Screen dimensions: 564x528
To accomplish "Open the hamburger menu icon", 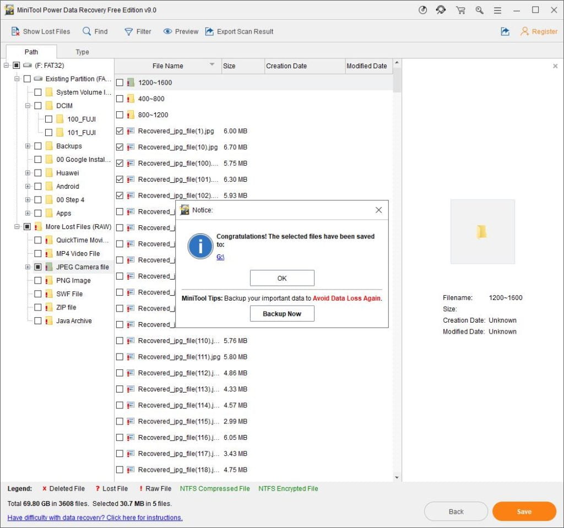I will click(497, 10).
